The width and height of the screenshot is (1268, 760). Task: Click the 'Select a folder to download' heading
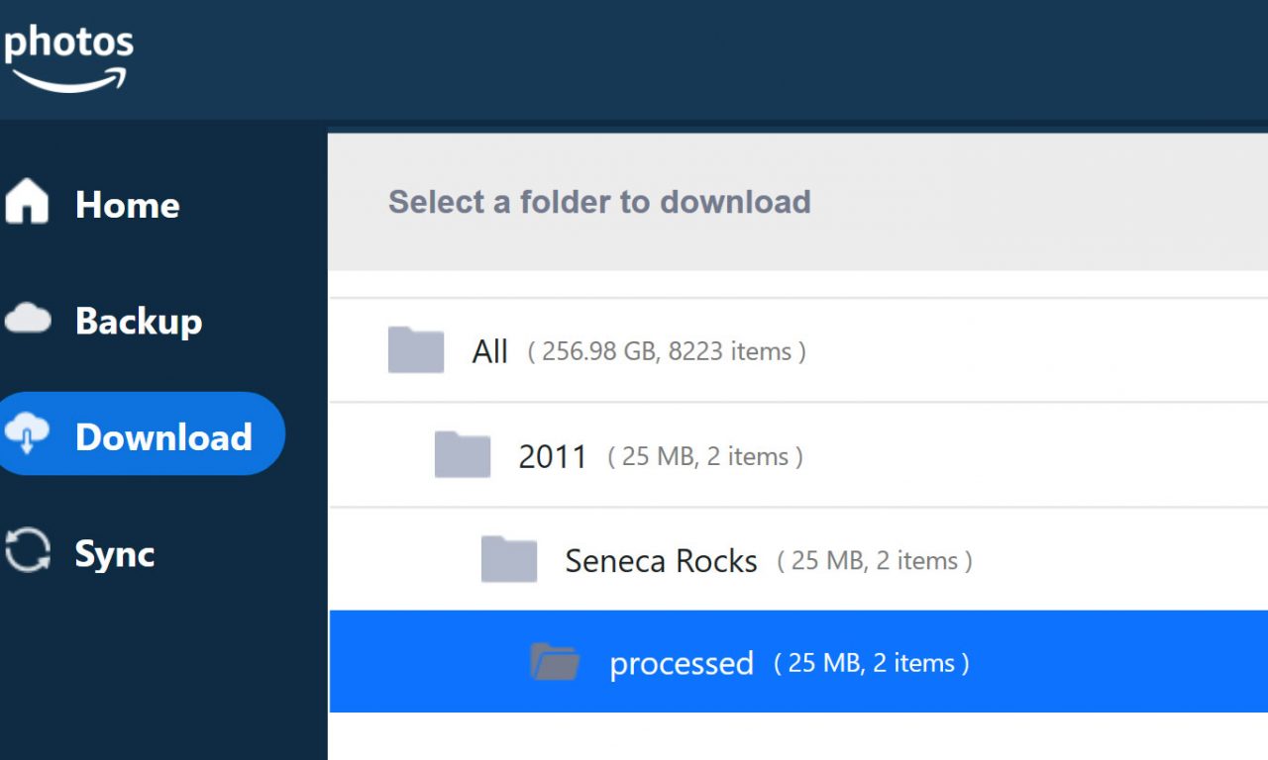coord(599,202)
